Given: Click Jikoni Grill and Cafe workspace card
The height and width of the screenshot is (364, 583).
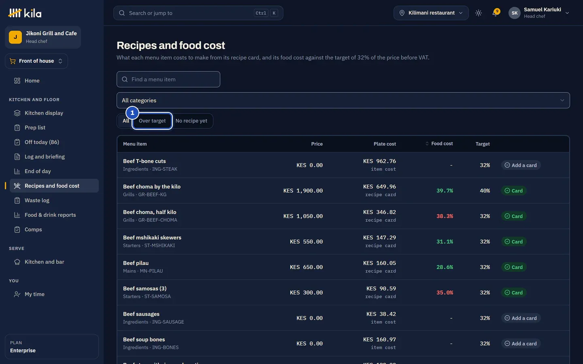Looking at the screenshot, I should (43, 37).
